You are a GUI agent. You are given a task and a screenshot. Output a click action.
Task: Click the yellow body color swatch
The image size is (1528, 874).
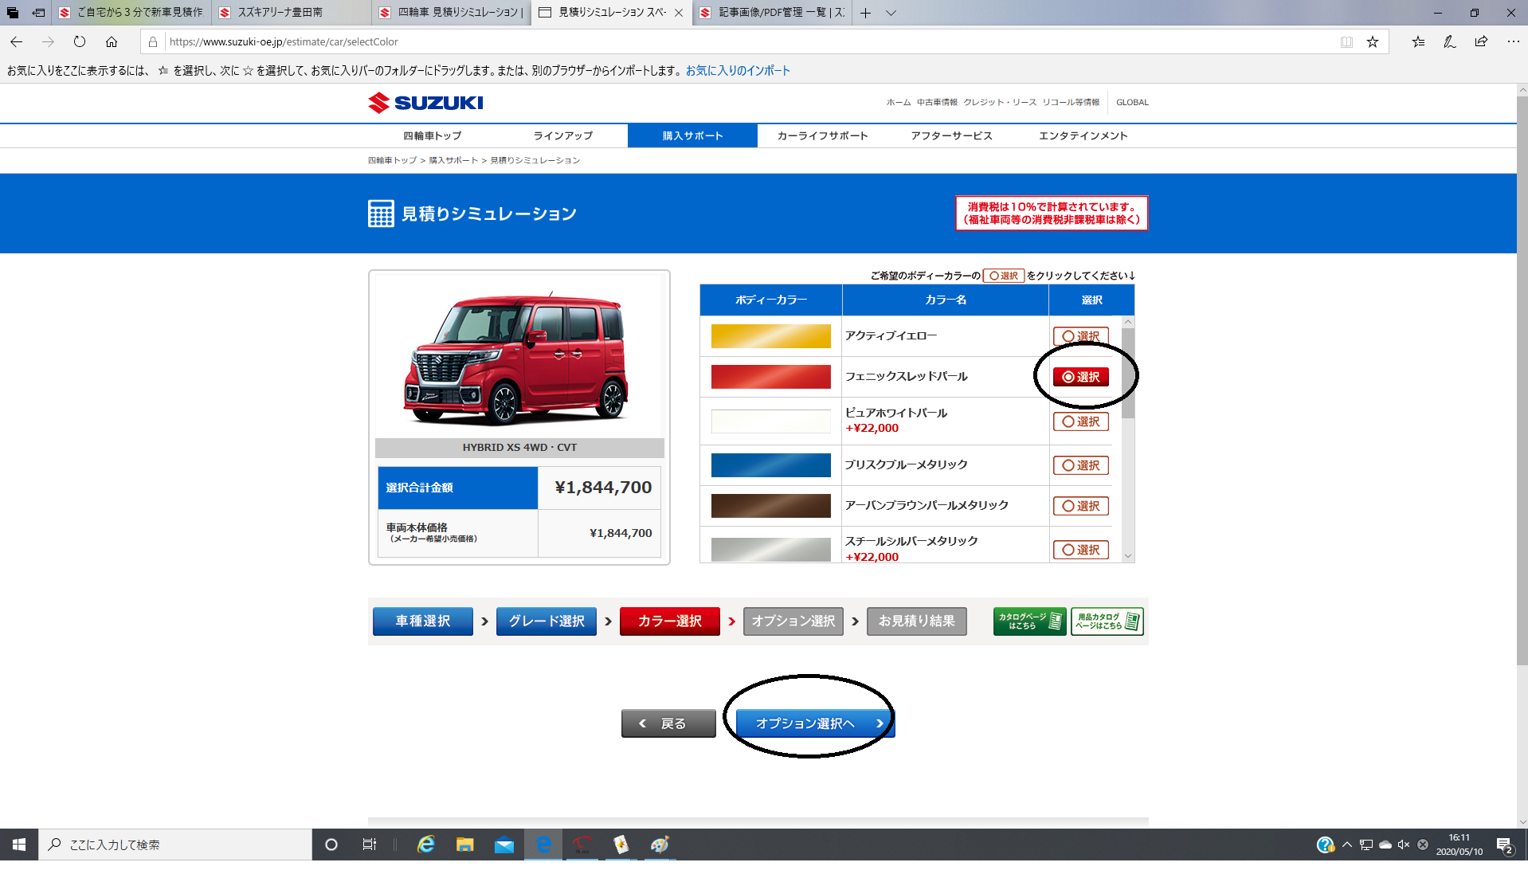point(770,336)
